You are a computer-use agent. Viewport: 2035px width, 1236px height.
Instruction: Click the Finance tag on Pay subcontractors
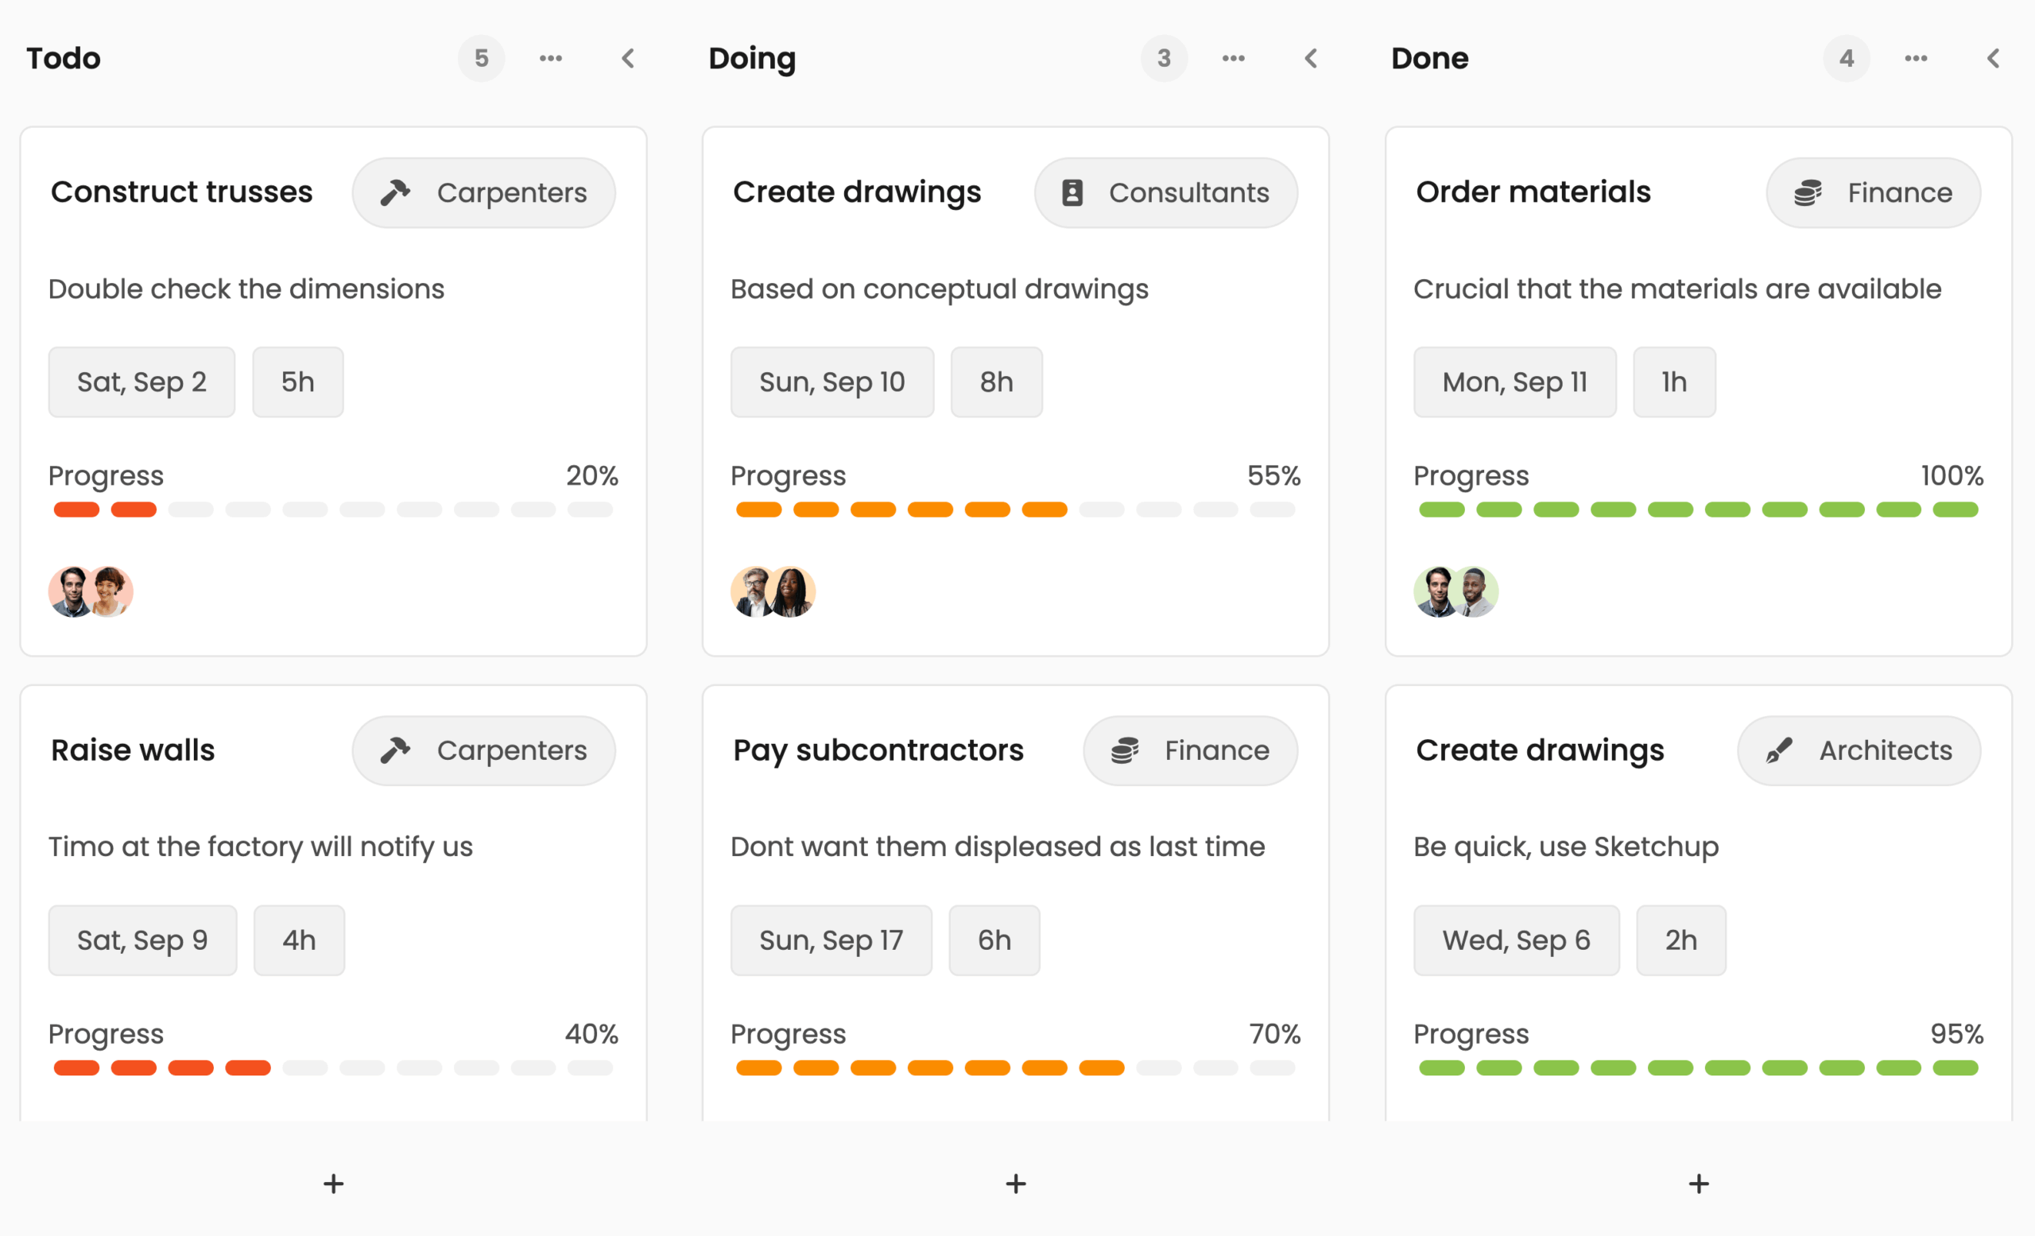click(1190, 750)
